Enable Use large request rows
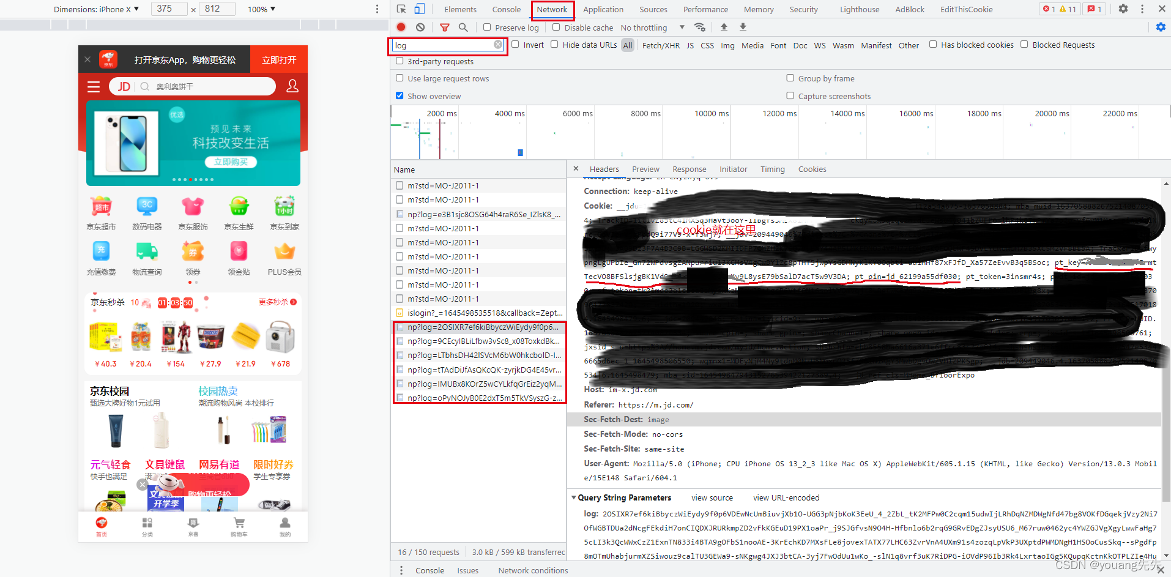The height and width of the screenshot is (577, 1171). point(400,78)
